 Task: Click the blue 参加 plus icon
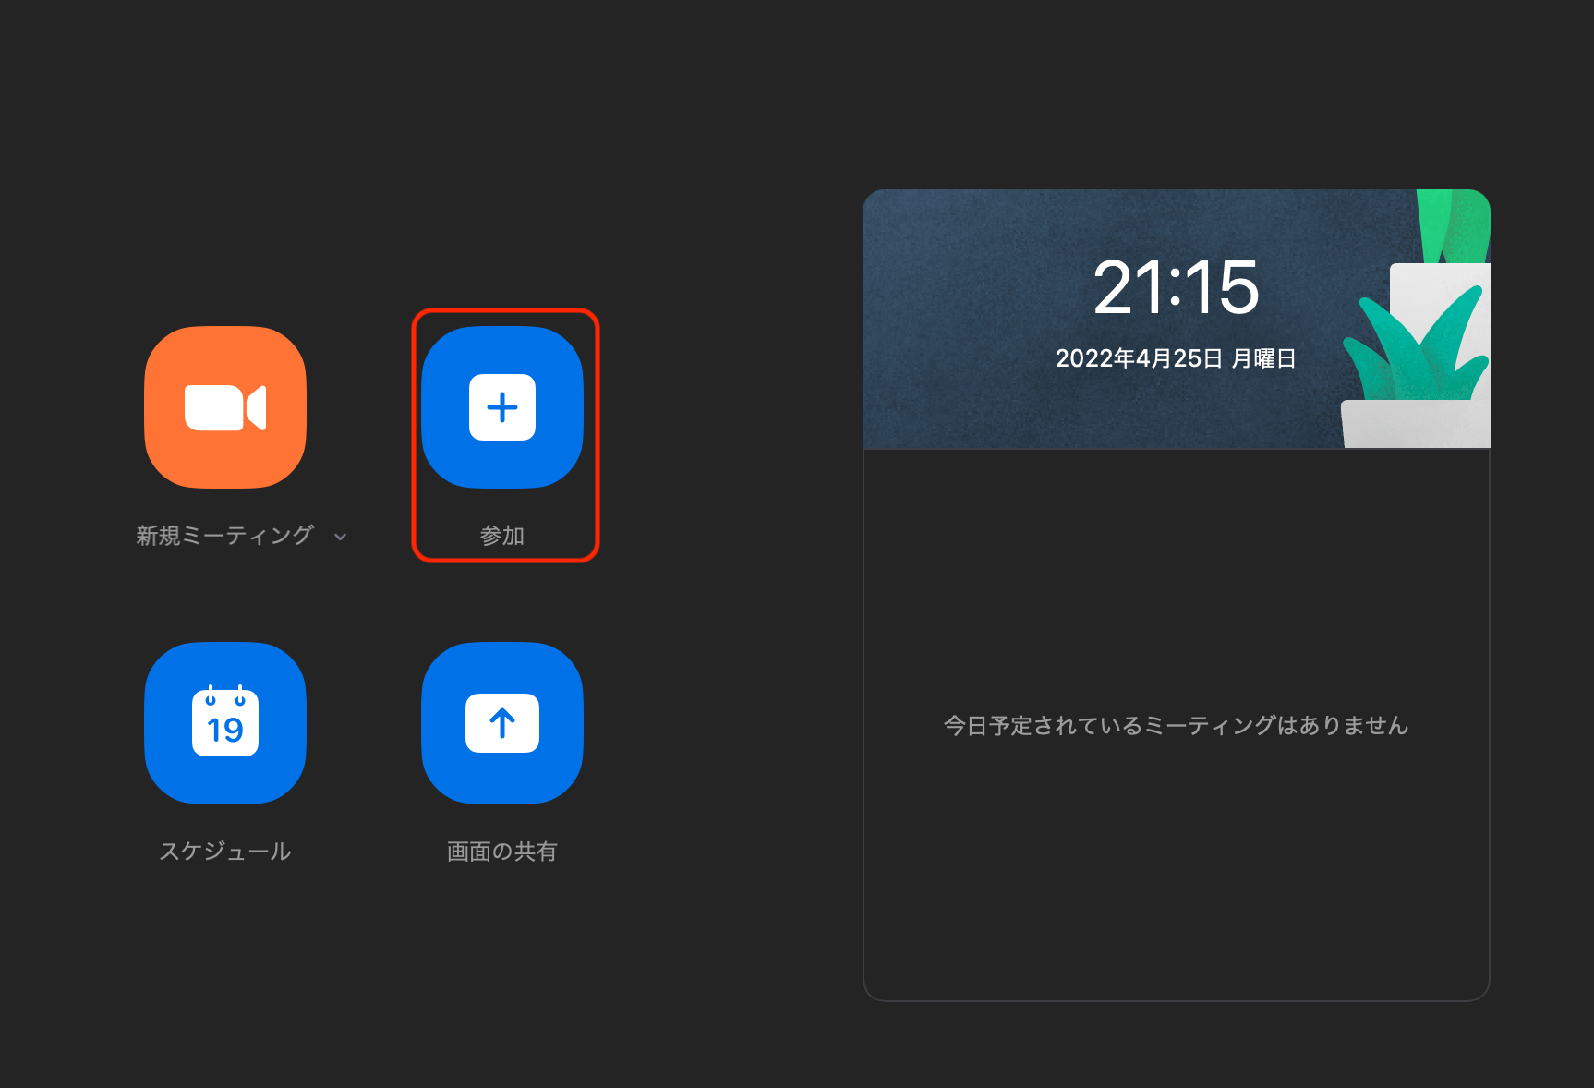coord(502,407)
